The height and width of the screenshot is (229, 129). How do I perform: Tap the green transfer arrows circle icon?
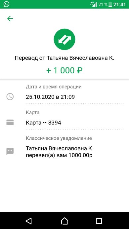64,39
